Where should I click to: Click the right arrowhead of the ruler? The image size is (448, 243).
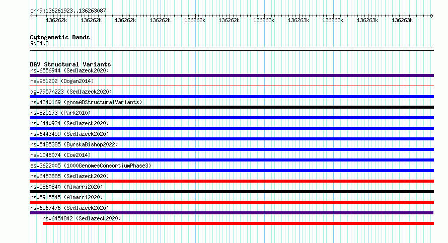tap(432, 16)
